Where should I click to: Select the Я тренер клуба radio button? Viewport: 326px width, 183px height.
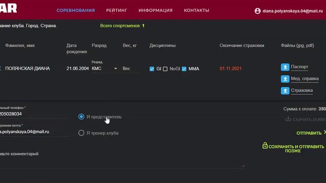click(x=81, y=133)
